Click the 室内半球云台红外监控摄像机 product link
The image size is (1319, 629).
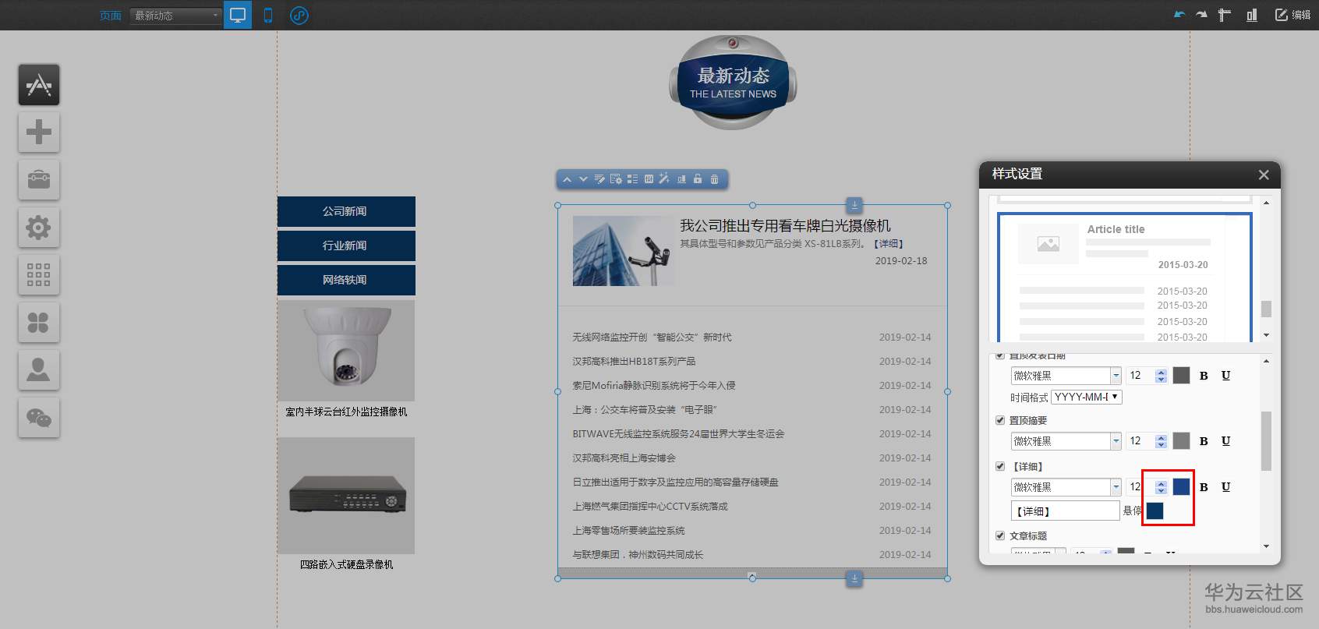pos(346,412)
